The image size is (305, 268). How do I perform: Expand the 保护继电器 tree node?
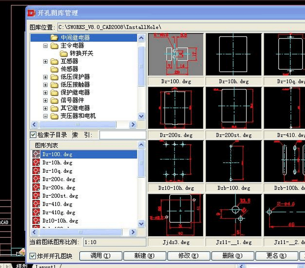click(45, 92)
